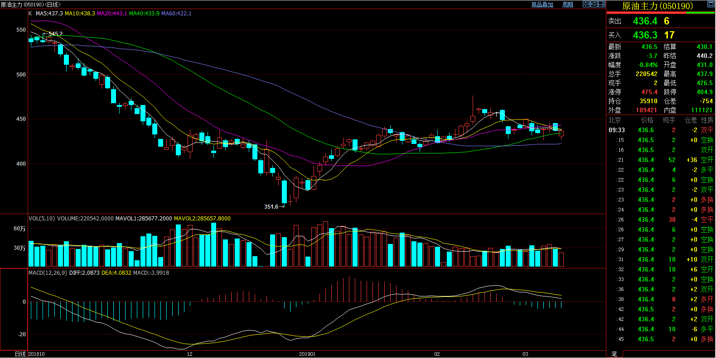Click the MACD(12,26,9) indicator name
The image size is (716, 358).
[x=48, y=273]
